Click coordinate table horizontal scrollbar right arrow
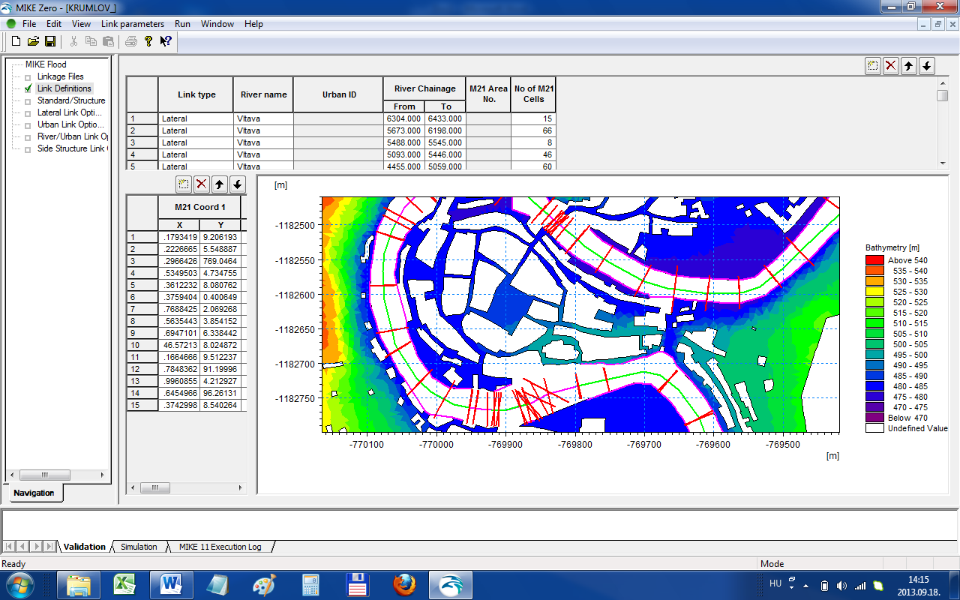The height and width of the screenshot is (600, 960). click(x=241, y=487)
